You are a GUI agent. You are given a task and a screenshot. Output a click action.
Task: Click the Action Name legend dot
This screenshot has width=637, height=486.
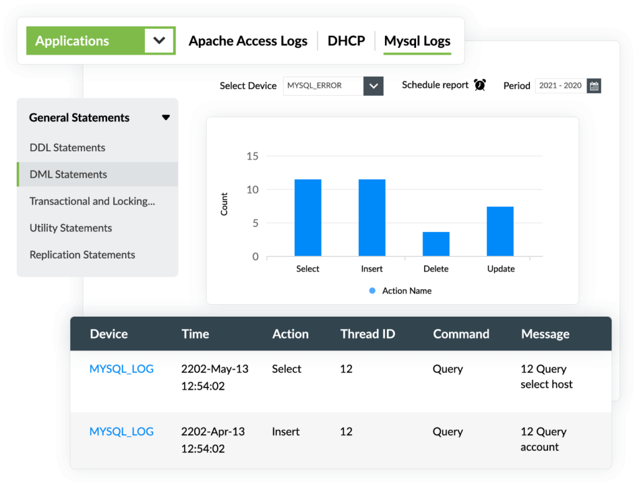372,291
